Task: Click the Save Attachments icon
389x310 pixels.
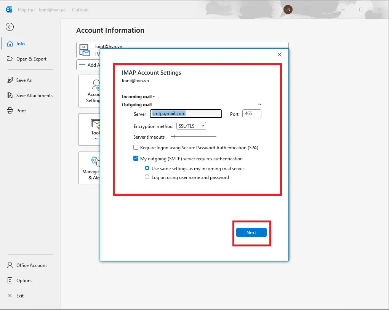Action: (x=10, y=95)
